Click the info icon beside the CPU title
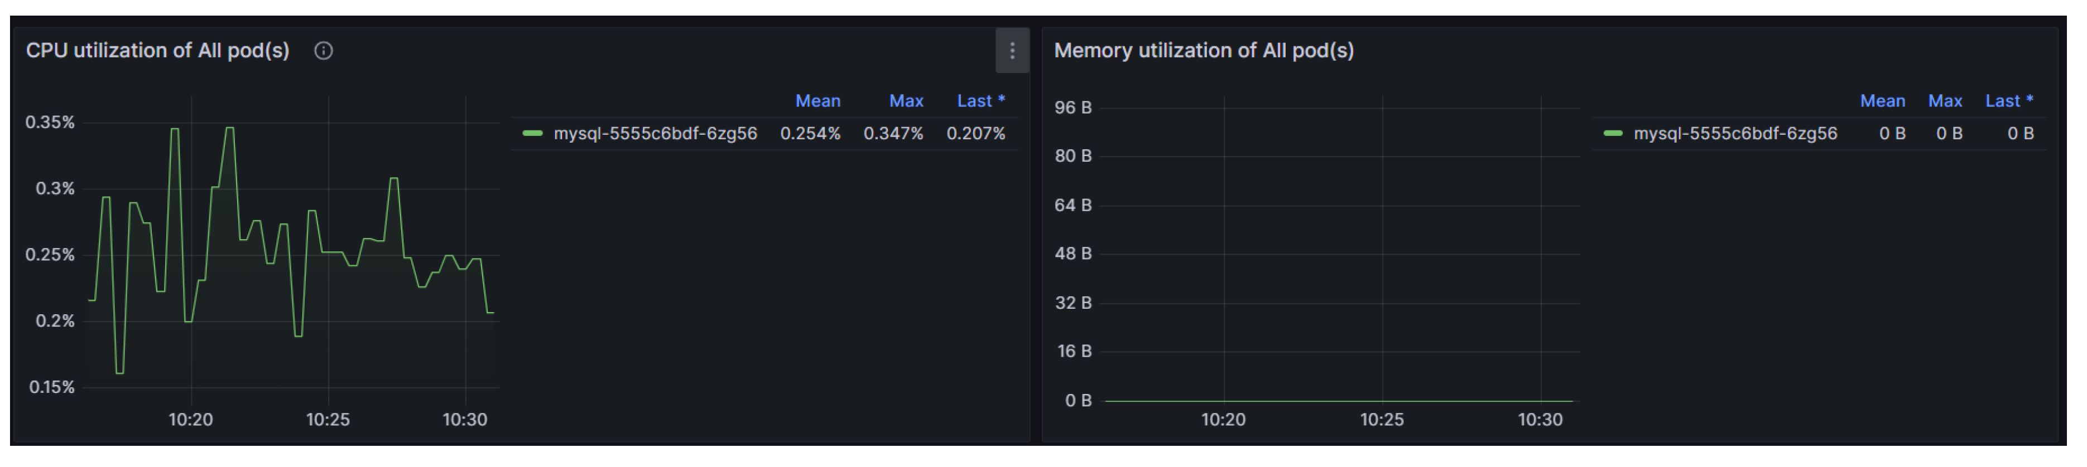This screenshot has width=2087, height=467. [x=323, y=51]
